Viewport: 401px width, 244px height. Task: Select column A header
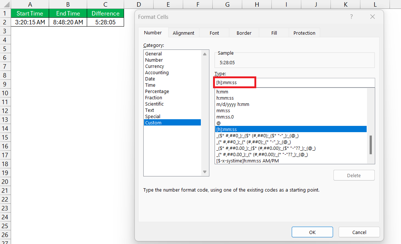click(30, 4)
